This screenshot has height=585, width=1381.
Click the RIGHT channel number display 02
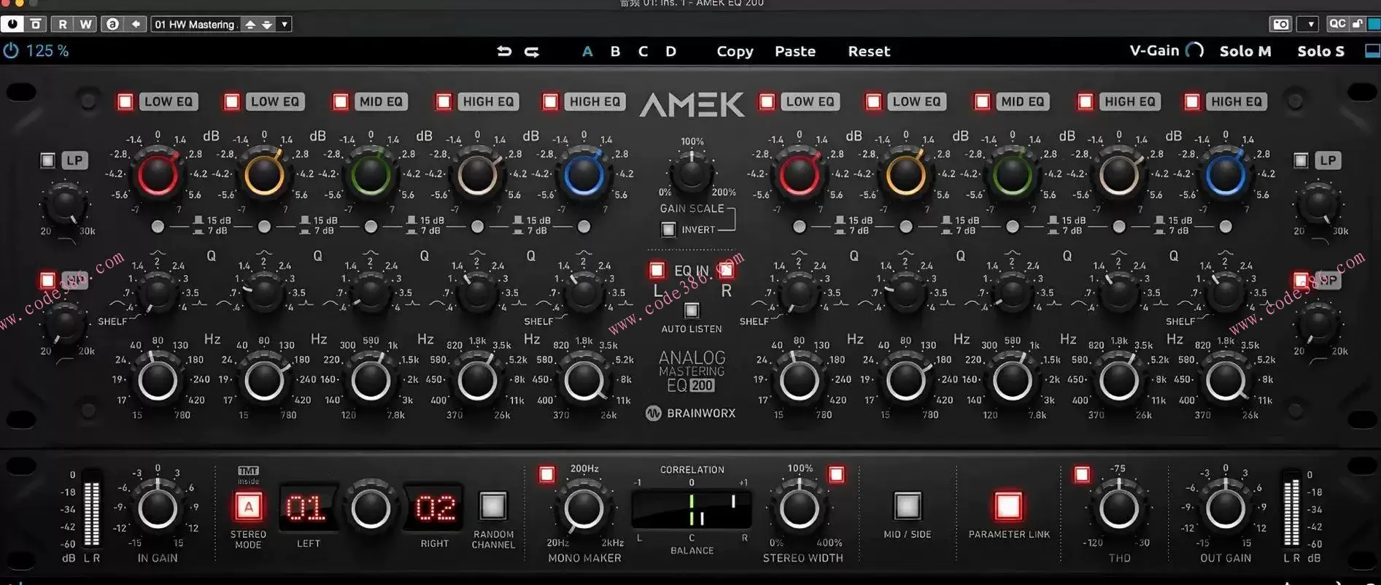pos(435,508)
